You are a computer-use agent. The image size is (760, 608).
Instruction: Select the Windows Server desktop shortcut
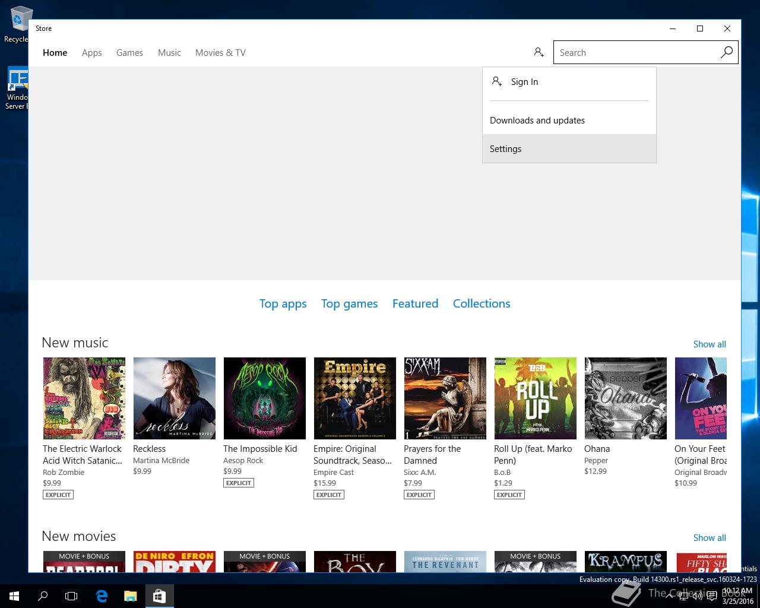click(17, 88)
